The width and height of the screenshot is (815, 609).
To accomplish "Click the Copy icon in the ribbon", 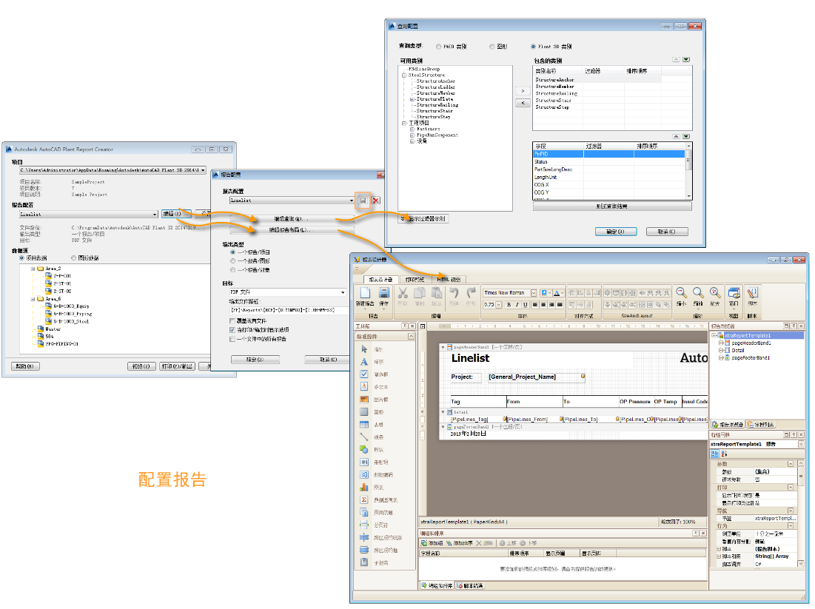I will (420, 293).
